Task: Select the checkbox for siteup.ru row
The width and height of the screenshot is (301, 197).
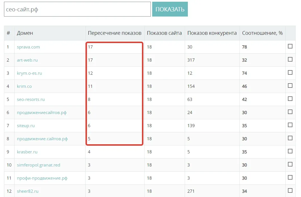Action: (290, 125)
